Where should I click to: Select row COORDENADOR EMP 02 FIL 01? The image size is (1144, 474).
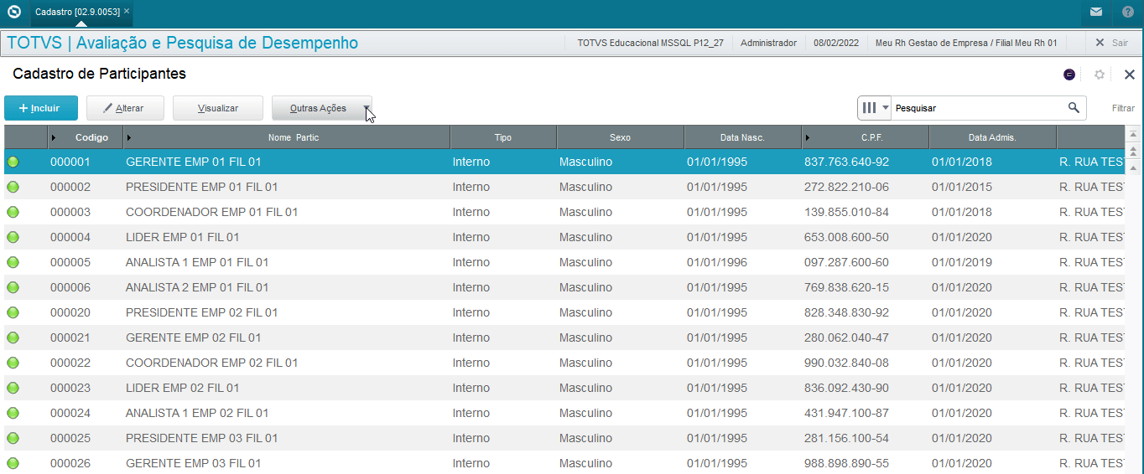tap(564, 363)
